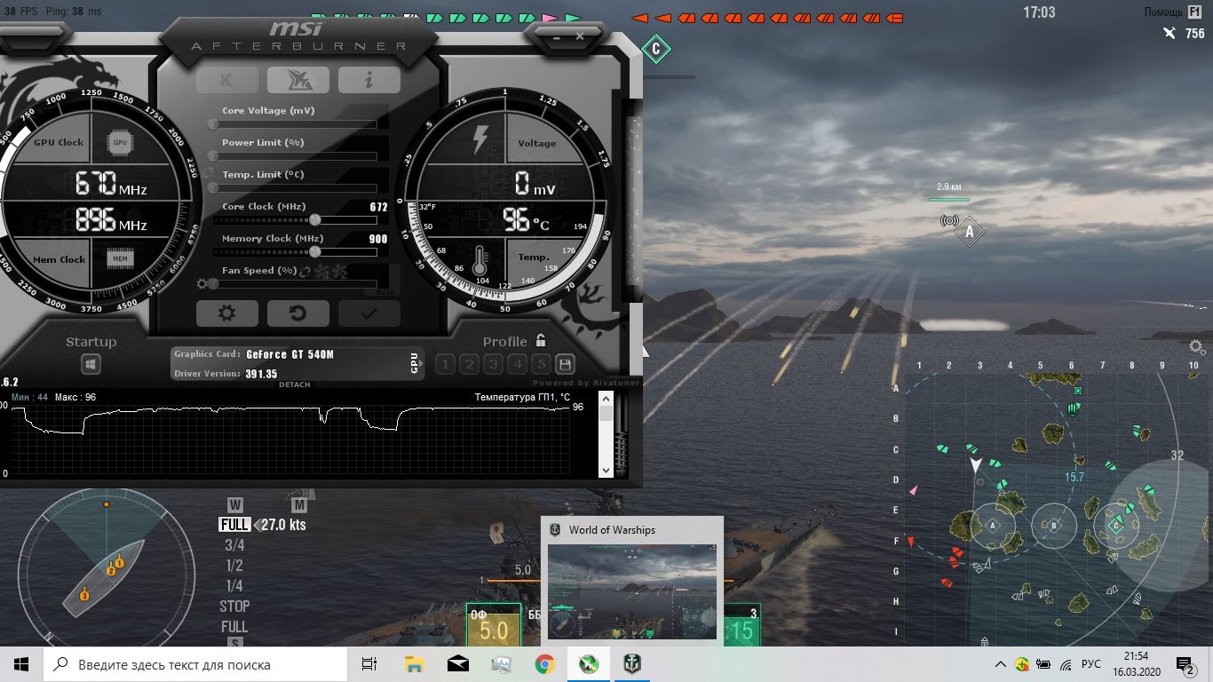The image size is (1213, 682).
Task: Toggle the Windows Startup icon
Action: coord(91,364)
